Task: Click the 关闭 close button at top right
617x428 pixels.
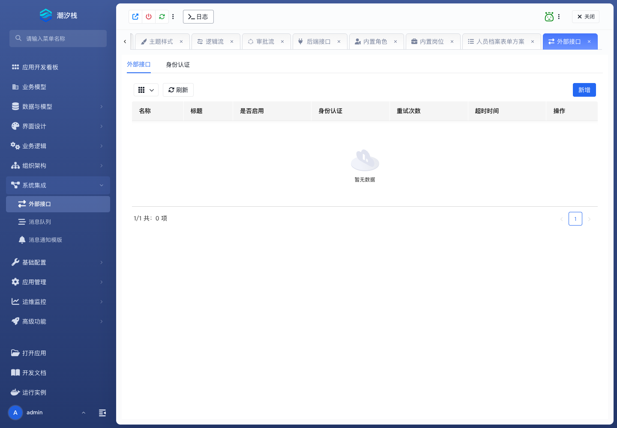Action: (x=586, y=17)
